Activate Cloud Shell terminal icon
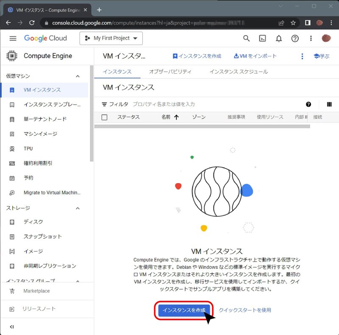Image resolution: width=339 pixels, height=335 pixels. [262, 38]
